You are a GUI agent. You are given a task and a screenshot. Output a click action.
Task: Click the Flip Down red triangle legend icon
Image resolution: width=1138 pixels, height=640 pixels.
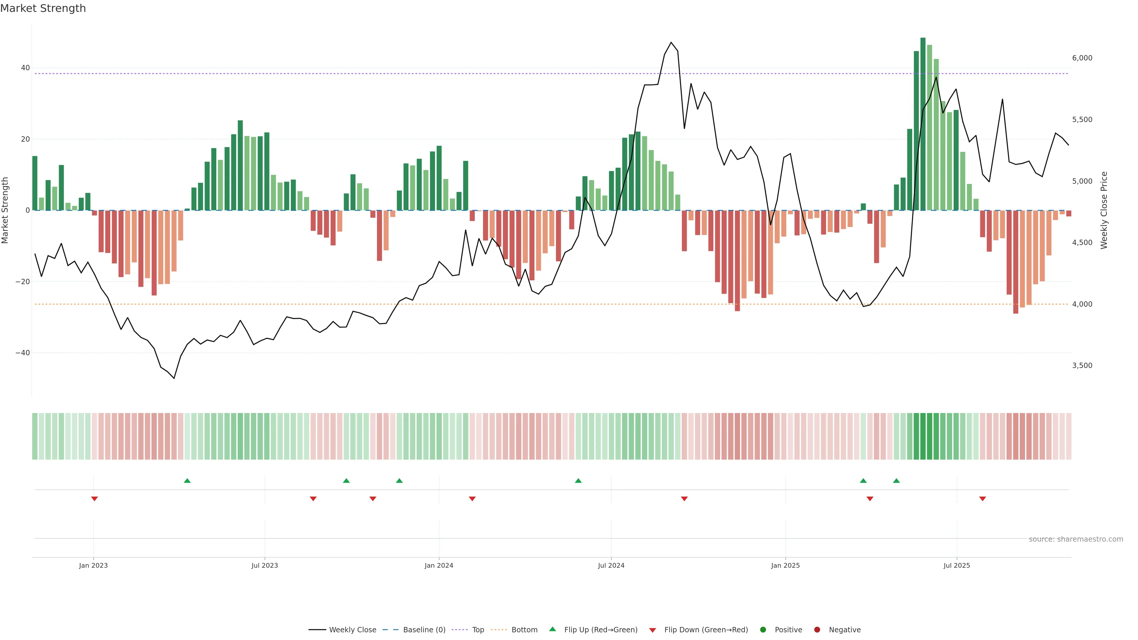point(653,630)
